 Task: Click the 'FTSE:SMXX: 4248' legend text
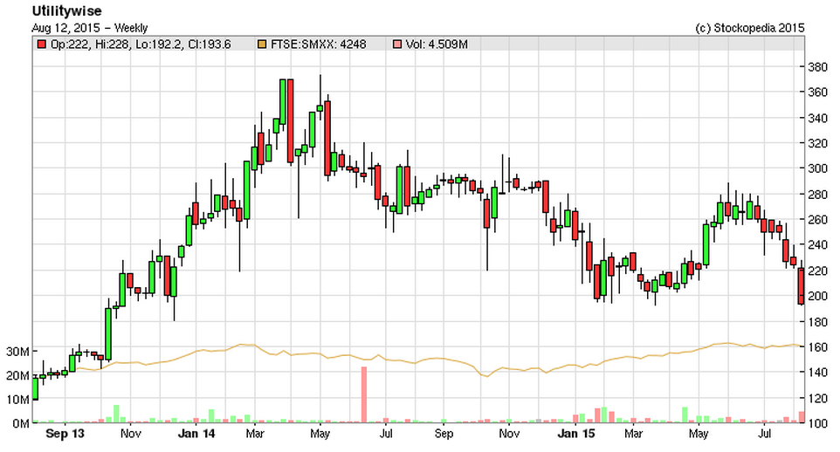click(318, 45)
